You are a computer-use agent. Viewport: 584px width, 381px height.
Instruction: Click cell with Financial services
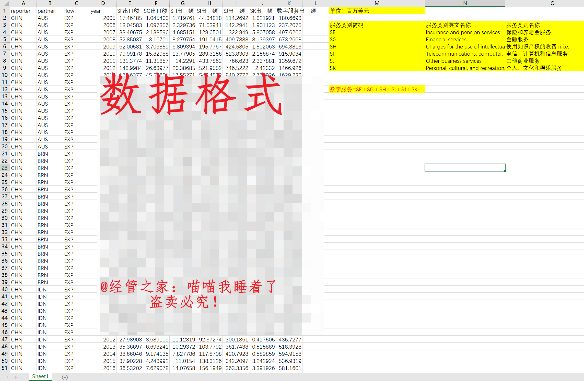[x=446, y=39]
